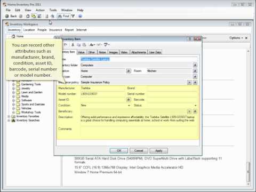The height and width of the screenshot is (192, 256).
Task: Select the Home node in tree
Action: point(20,36)
